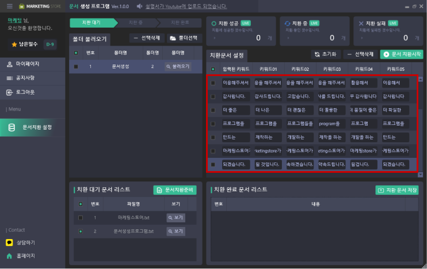This screenshot has width=427, height=269.
Task: Click the 문서치환준비 button
Action: (x=175, y=190)
